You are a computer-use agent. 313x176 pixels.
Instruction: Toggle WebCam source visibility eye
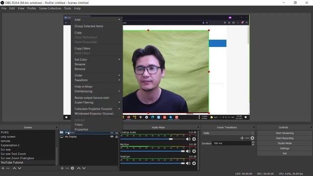[x=112, y=132]
